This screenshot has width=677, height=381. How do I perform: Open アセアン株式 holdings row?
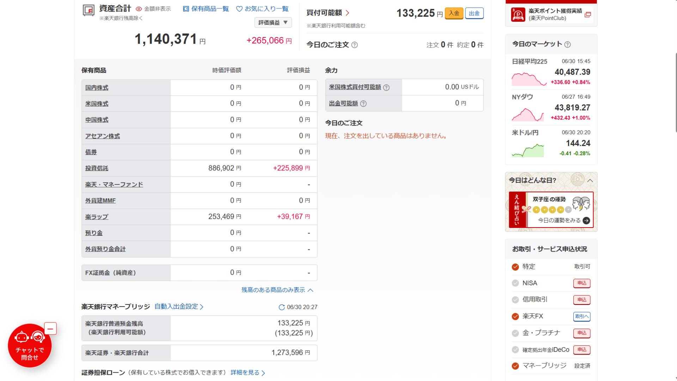[x=102, y=136]
